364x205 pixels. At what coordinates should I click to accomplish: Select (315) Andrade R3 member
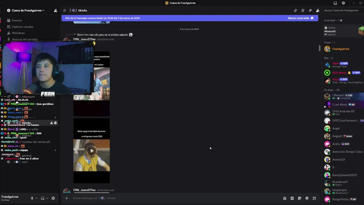pyautogui.click(x=344, y=112)
